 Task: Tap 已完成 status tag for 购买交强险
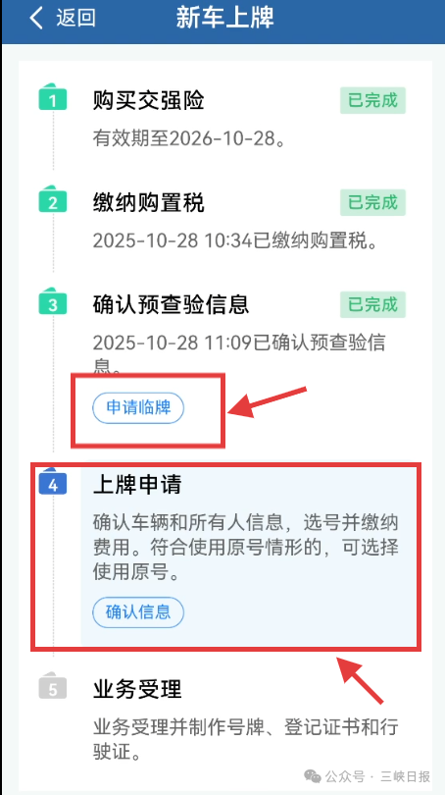(x=372, y=100)
